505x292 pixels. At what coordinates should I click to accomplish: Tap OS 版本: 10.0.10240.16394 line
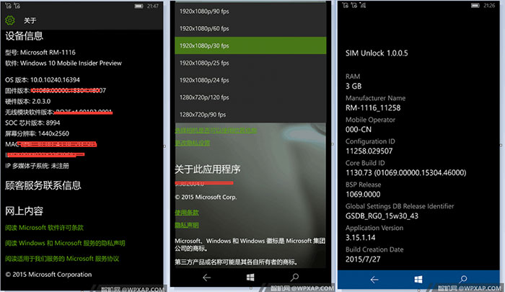(42, 79)
